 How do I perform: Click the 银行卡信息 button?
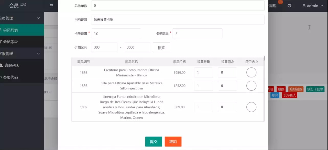pyautogui.click(x=315, y=89)
